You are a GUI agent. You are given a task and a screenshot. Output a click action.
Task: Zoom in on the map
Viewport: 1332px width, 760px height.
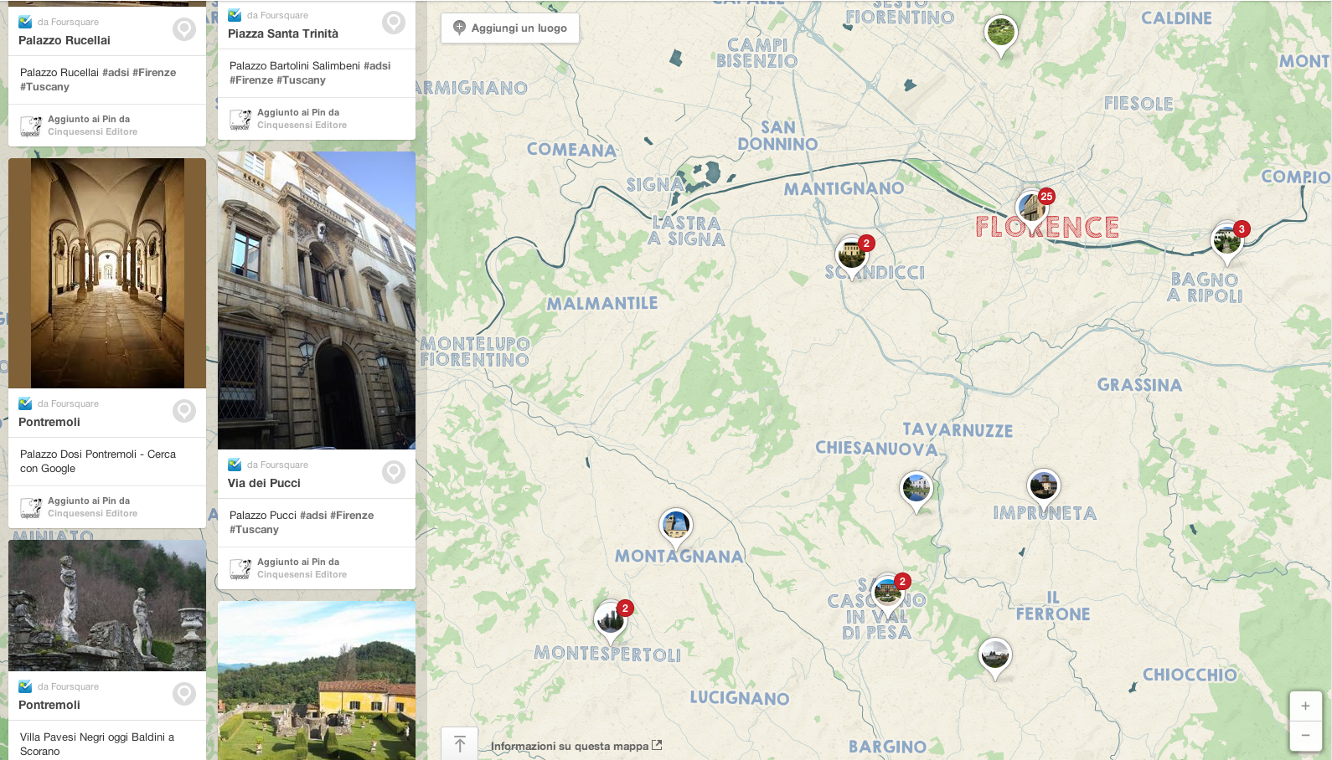click(x=1305, y=706)
